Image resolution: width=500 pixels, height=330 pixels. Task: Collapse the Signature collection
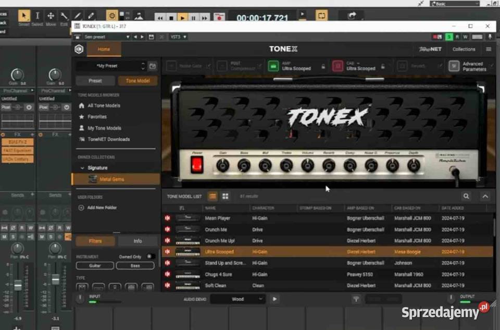coord(83,168)
